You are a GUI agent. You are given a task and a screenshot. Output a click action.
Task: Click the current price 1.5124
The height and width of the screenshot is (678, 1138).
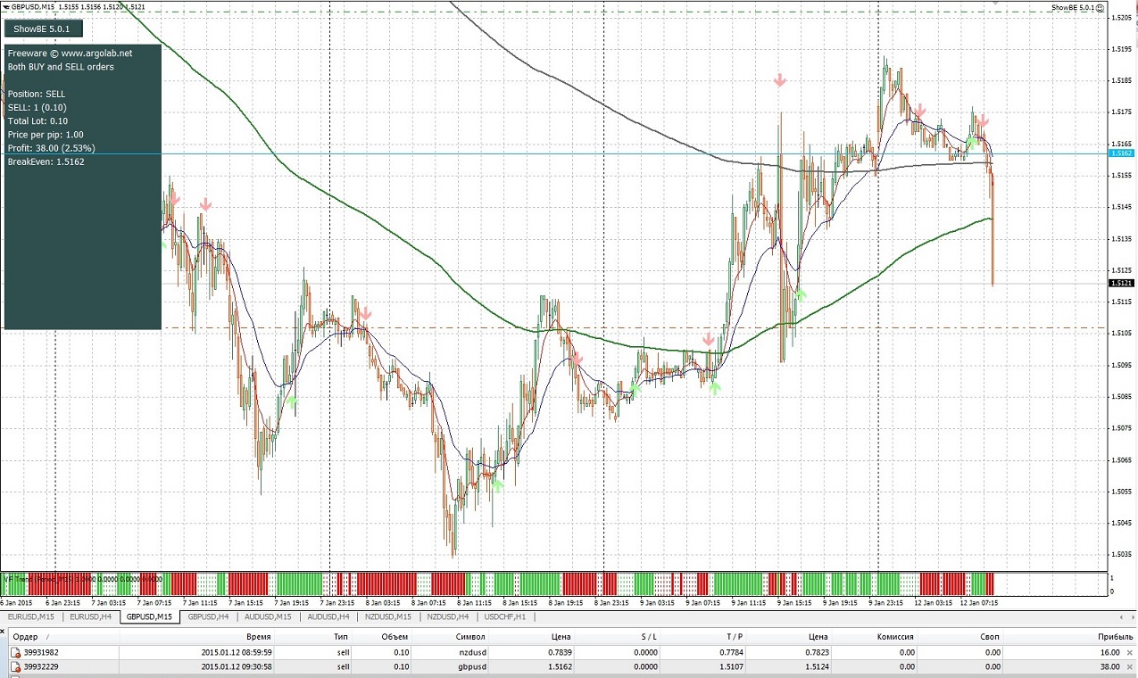pyautogui.click(x=816, y=666)
